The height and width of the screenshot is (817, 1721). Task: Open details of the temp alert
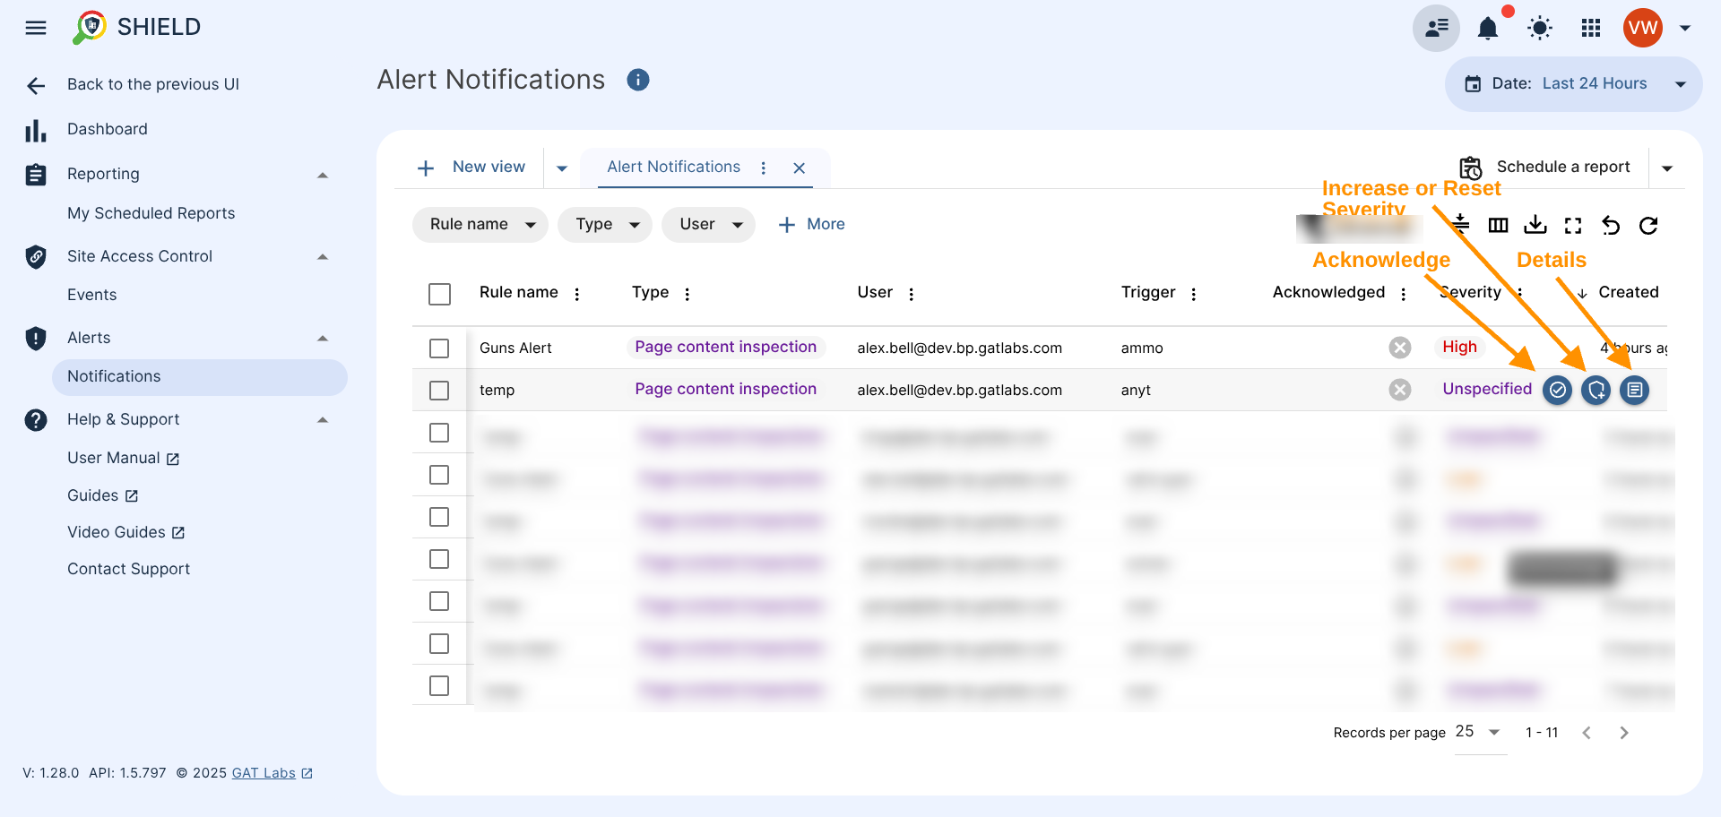point(1635,390)
